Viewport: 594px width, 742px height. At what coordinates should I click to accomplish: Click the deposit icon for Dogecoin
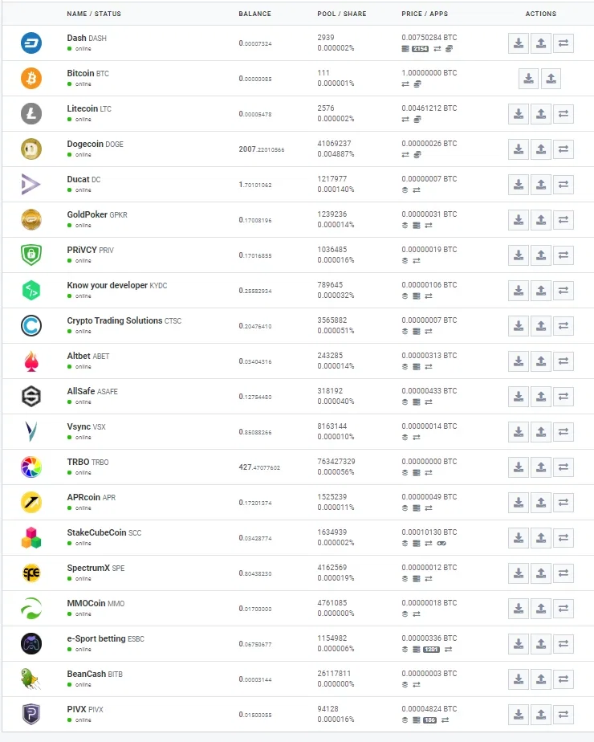519,149
